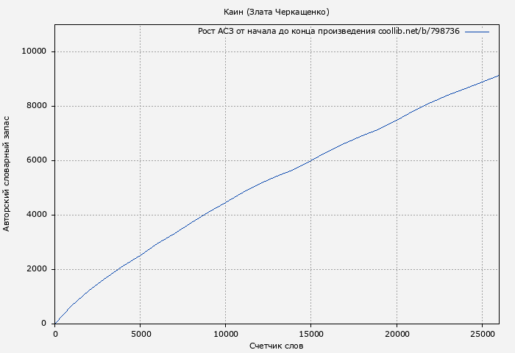Click the curve where it crosses the 15000 gridline

311,160
